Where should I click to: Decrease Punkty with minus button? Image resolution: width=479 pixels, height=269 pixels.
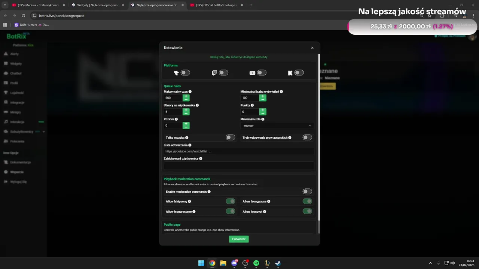(263, 114)
